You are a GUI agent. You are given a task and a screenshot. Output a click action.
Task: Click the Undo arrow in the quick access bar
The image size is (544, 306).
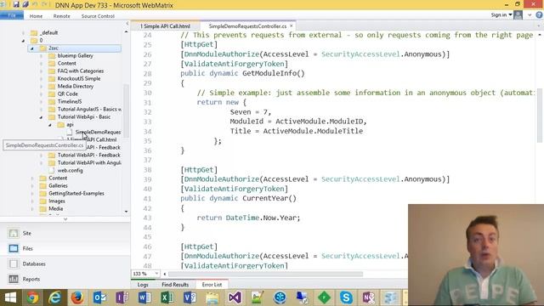tap(35, 4)
